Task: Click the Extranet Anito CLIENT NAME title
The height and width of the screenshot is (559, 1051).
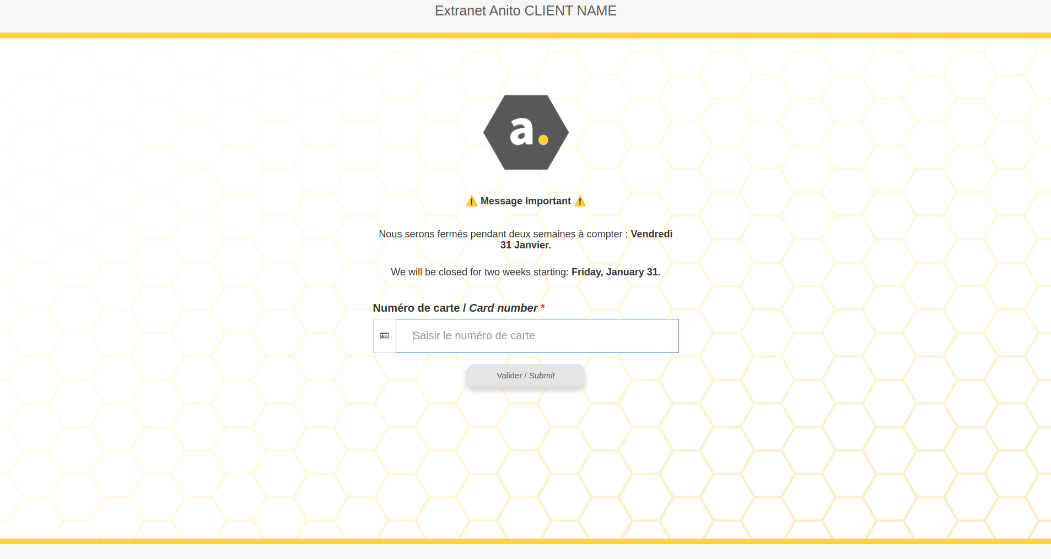Action: pyautogui.click(x=526, y=11)
